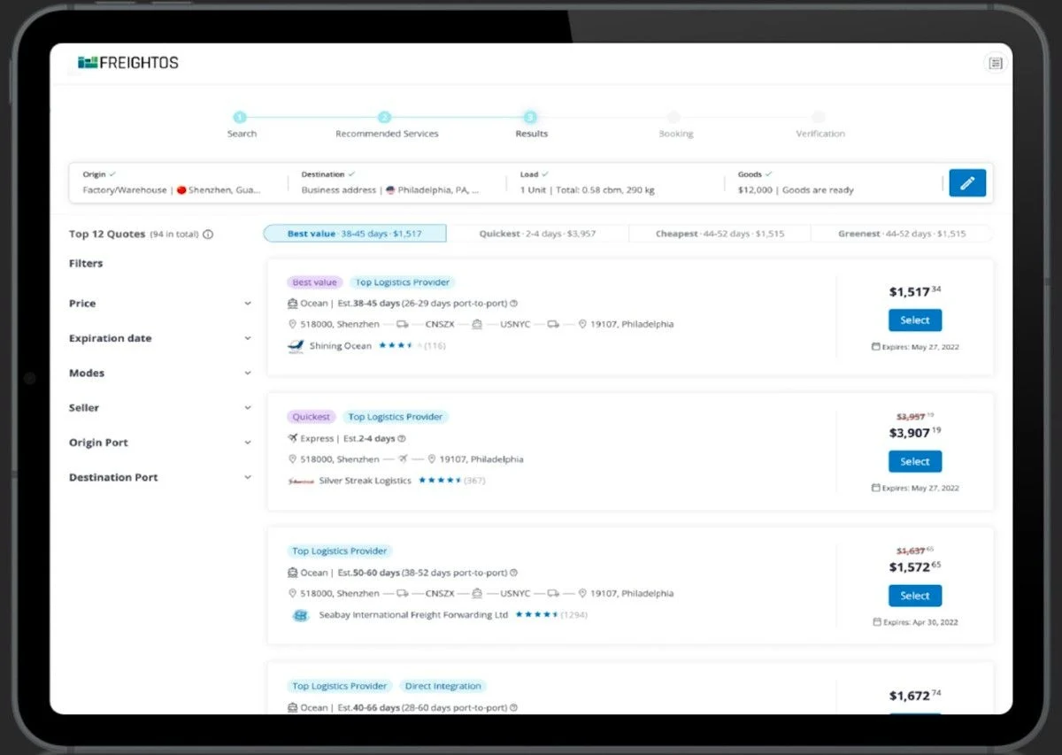Expand the Price filter
This screenshot has height=755, width=1062.
pyautogui.click(x=160, y=304)
